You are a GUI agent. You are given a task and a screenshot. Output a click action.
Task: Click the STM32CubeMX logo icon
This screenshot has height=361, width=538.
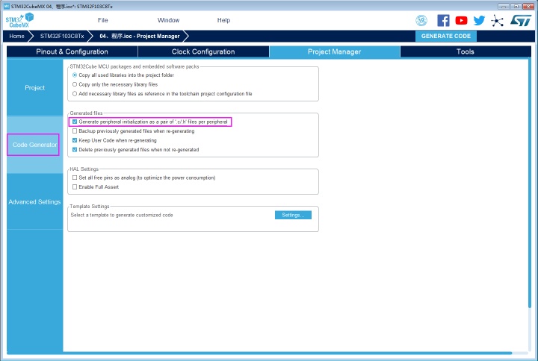[x=19, y=20]
